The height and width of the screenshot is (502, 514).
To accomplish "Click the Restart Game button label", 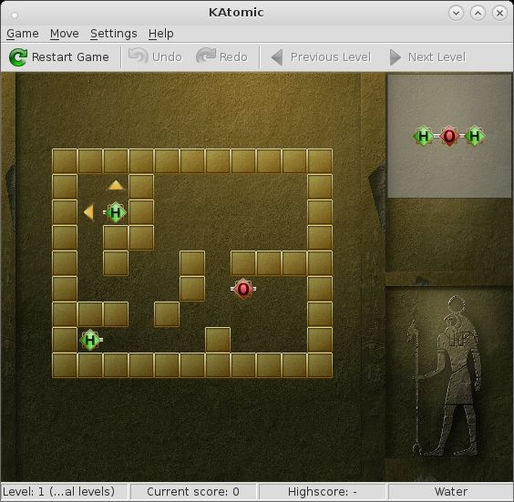I will [70, 57].
